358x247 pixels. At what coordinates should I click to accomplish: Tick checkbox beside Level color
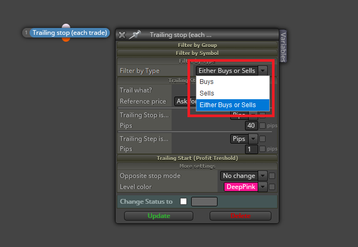point(272,187)
